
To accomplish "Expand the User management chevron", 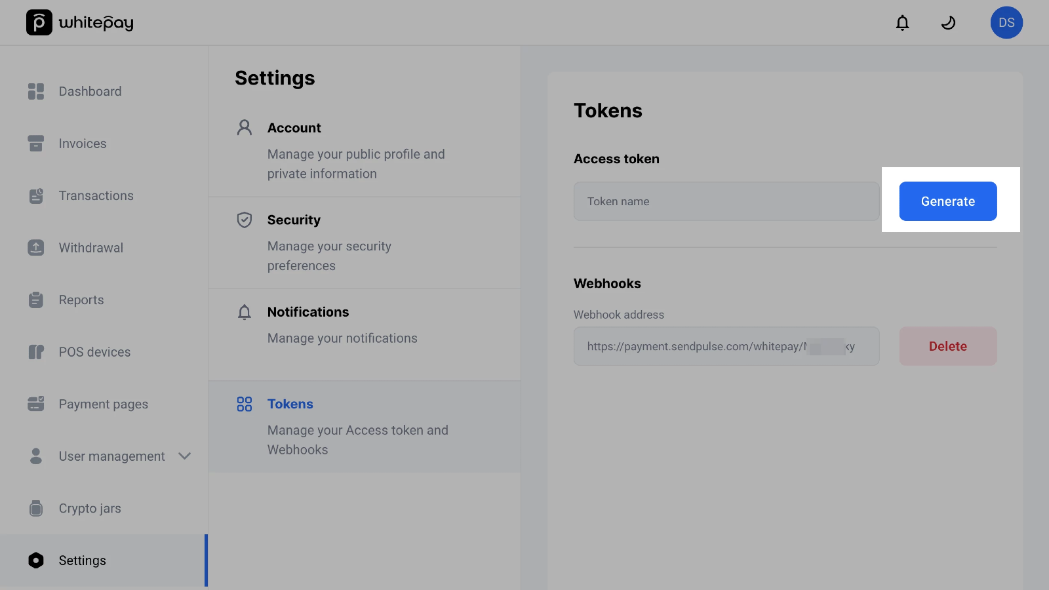I will pyautogui.click(x=185, y=456).
